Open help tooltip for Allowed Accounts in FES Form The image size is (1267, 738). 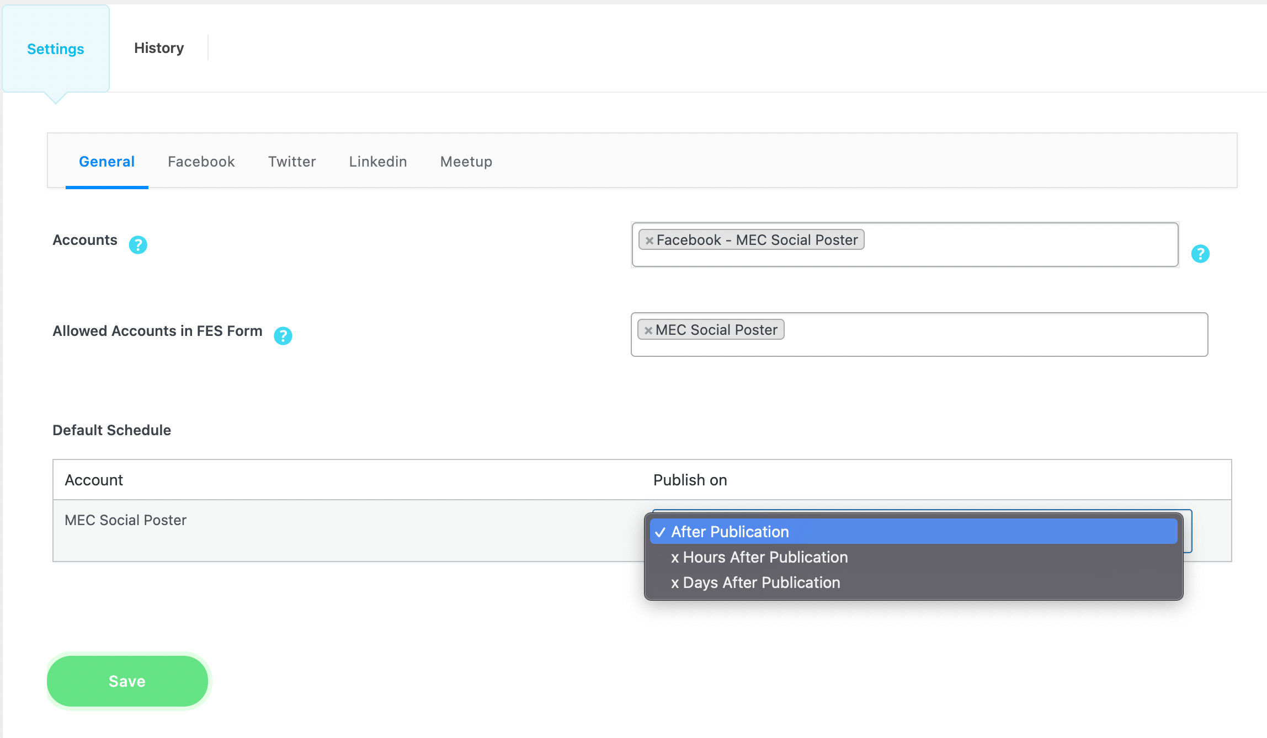point(283,335)
